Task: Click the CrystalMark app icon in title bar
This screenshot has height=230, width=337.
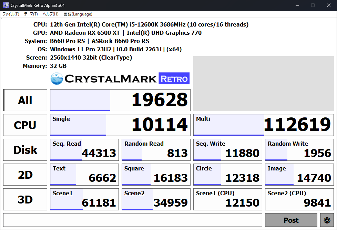Action: [6, 5]
